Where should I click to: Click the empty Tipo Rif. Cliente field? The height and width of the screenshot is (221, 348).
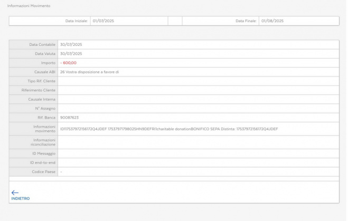tap(198, 81)
